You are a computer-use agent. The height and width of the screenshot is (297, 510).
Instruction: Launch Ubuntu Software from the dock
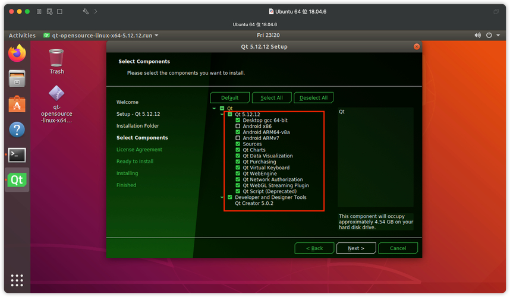pos(17,104)
